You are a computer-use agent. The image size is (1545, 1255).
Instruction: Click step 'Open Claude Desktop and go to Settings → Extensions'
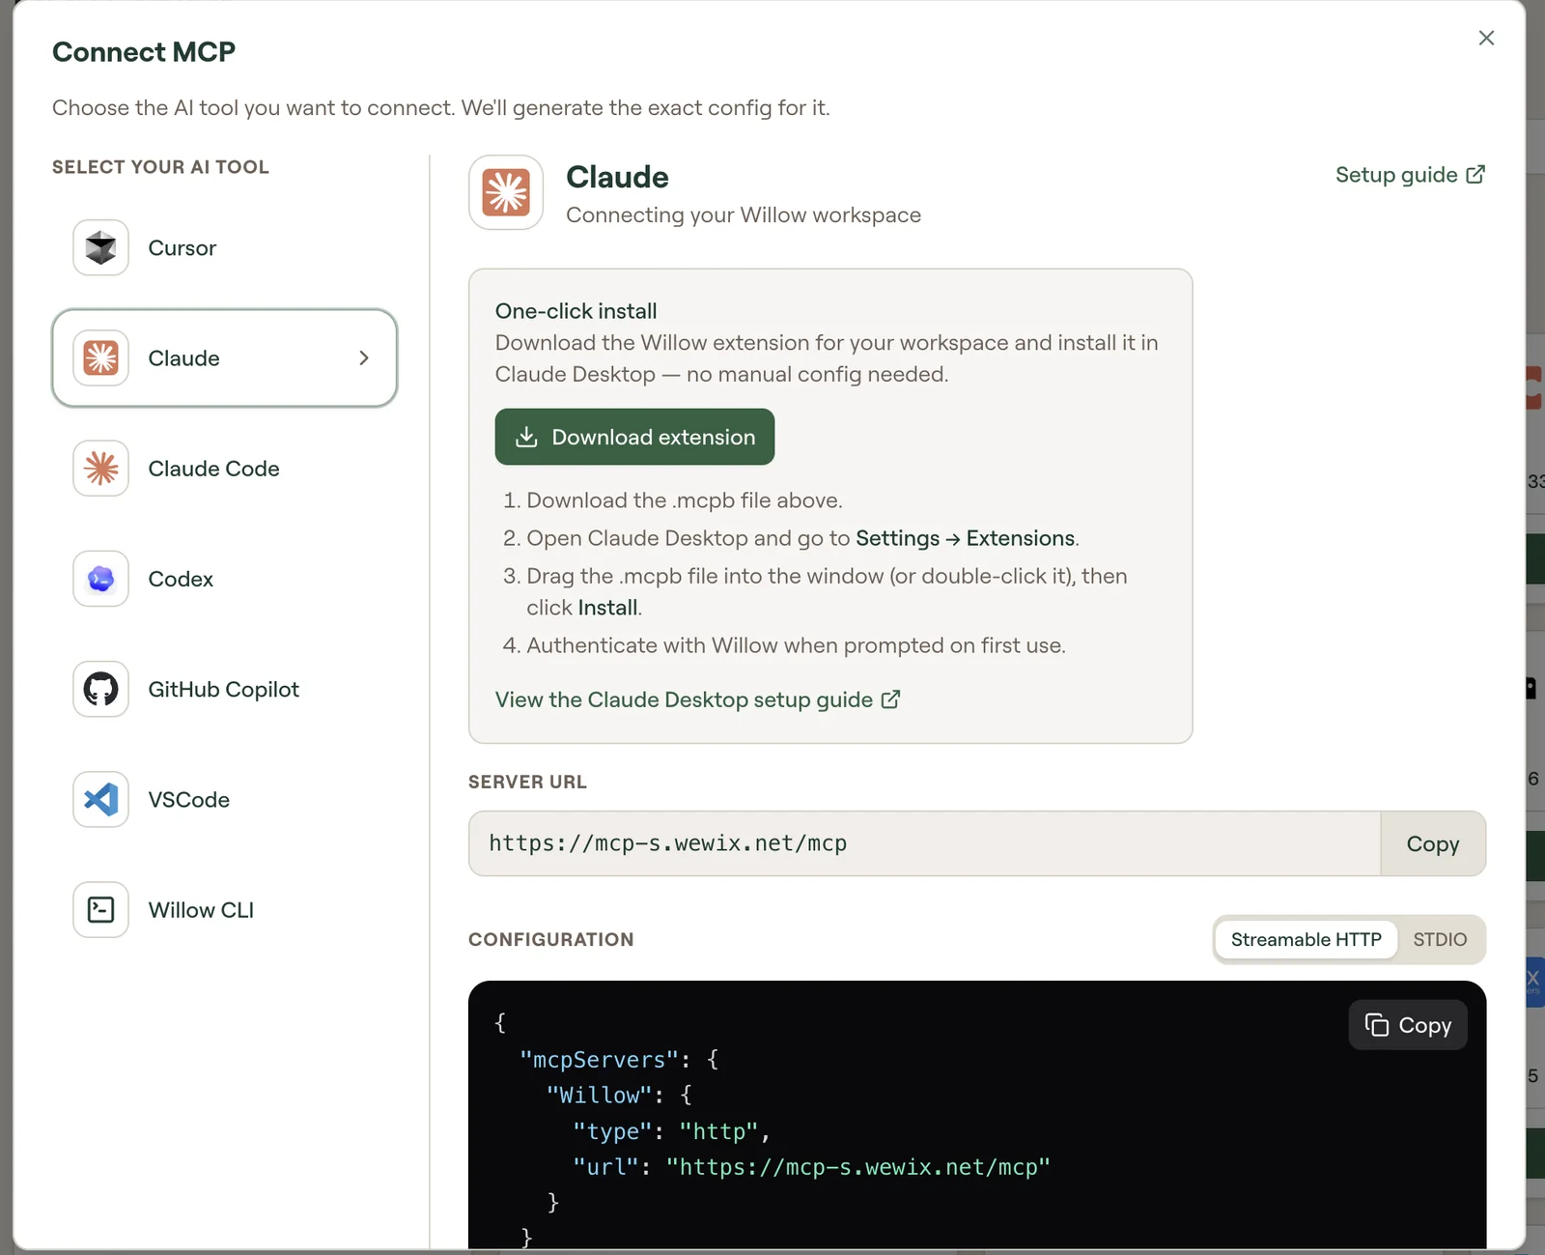(x=801, y=538)
